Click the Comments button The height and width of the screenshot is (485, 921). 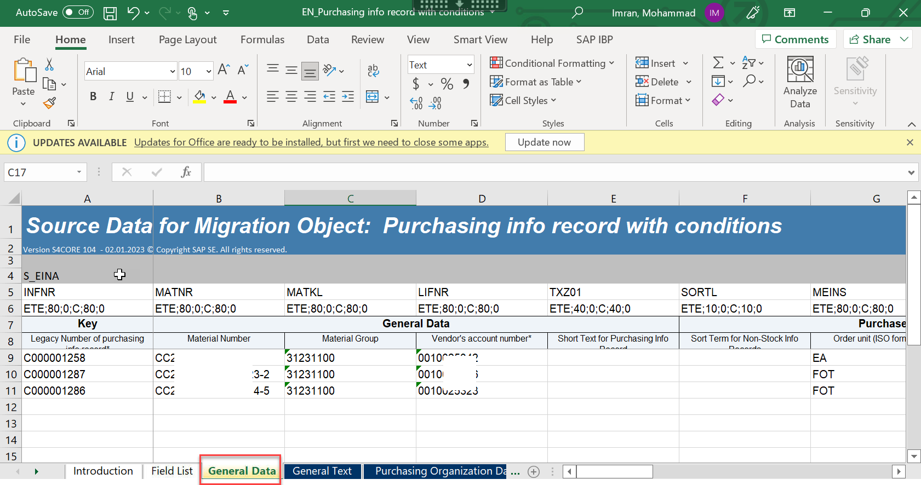click(796, 39)
